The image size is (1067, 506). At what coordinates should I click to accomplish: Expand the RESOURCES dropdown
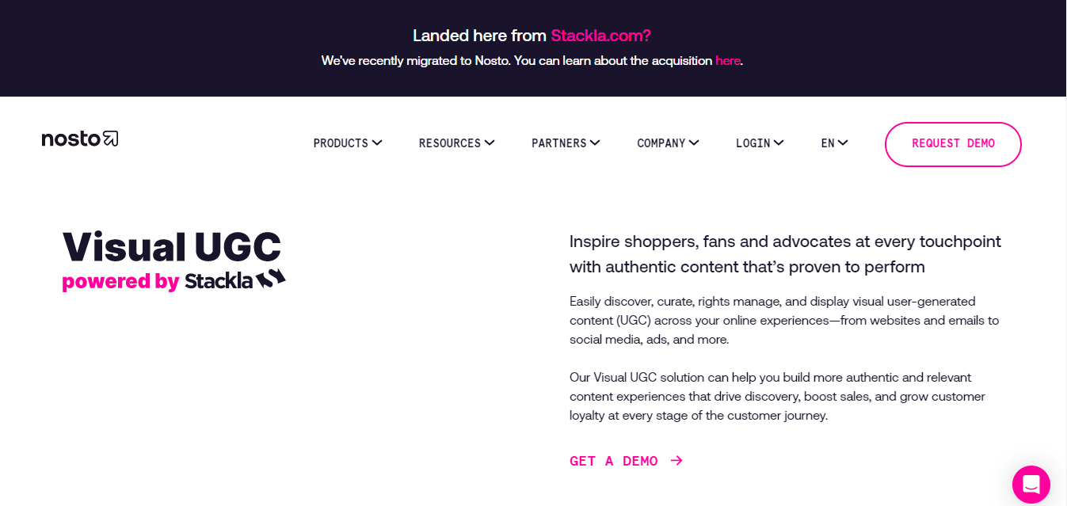[451, 143]
